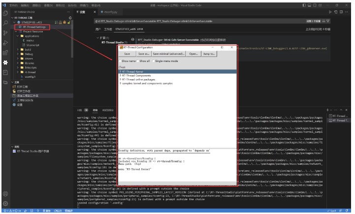This screenshot has height=214, width=355.
Task: Expand samples: kernel and components samples node
Action: tap(120, 84)
